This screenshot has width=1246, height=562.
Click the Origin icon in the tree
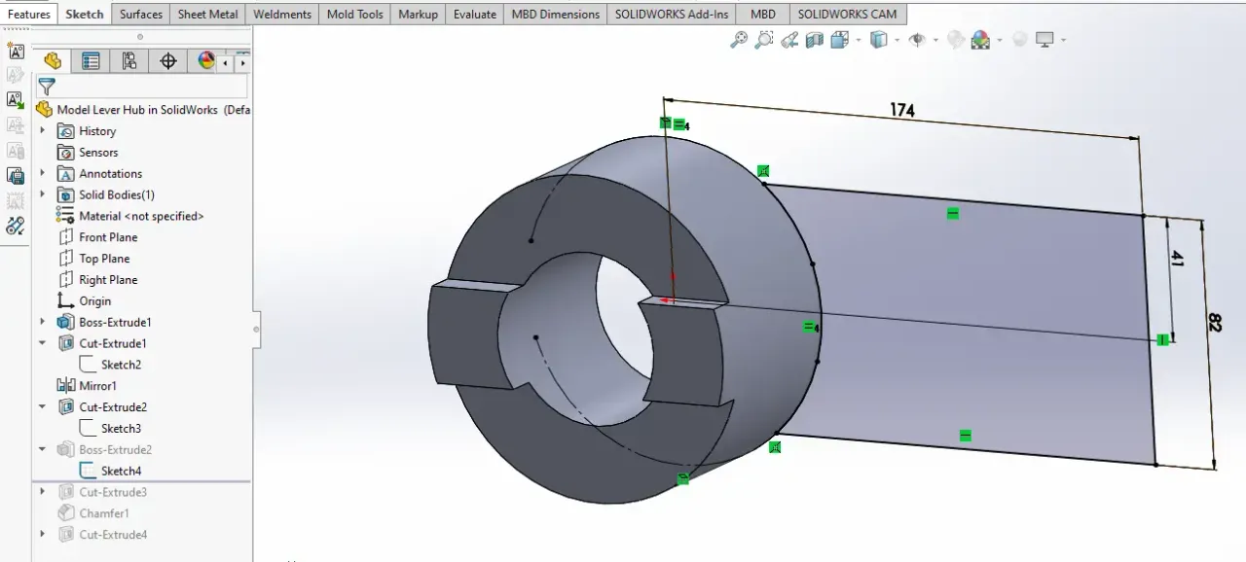point(65,300)
